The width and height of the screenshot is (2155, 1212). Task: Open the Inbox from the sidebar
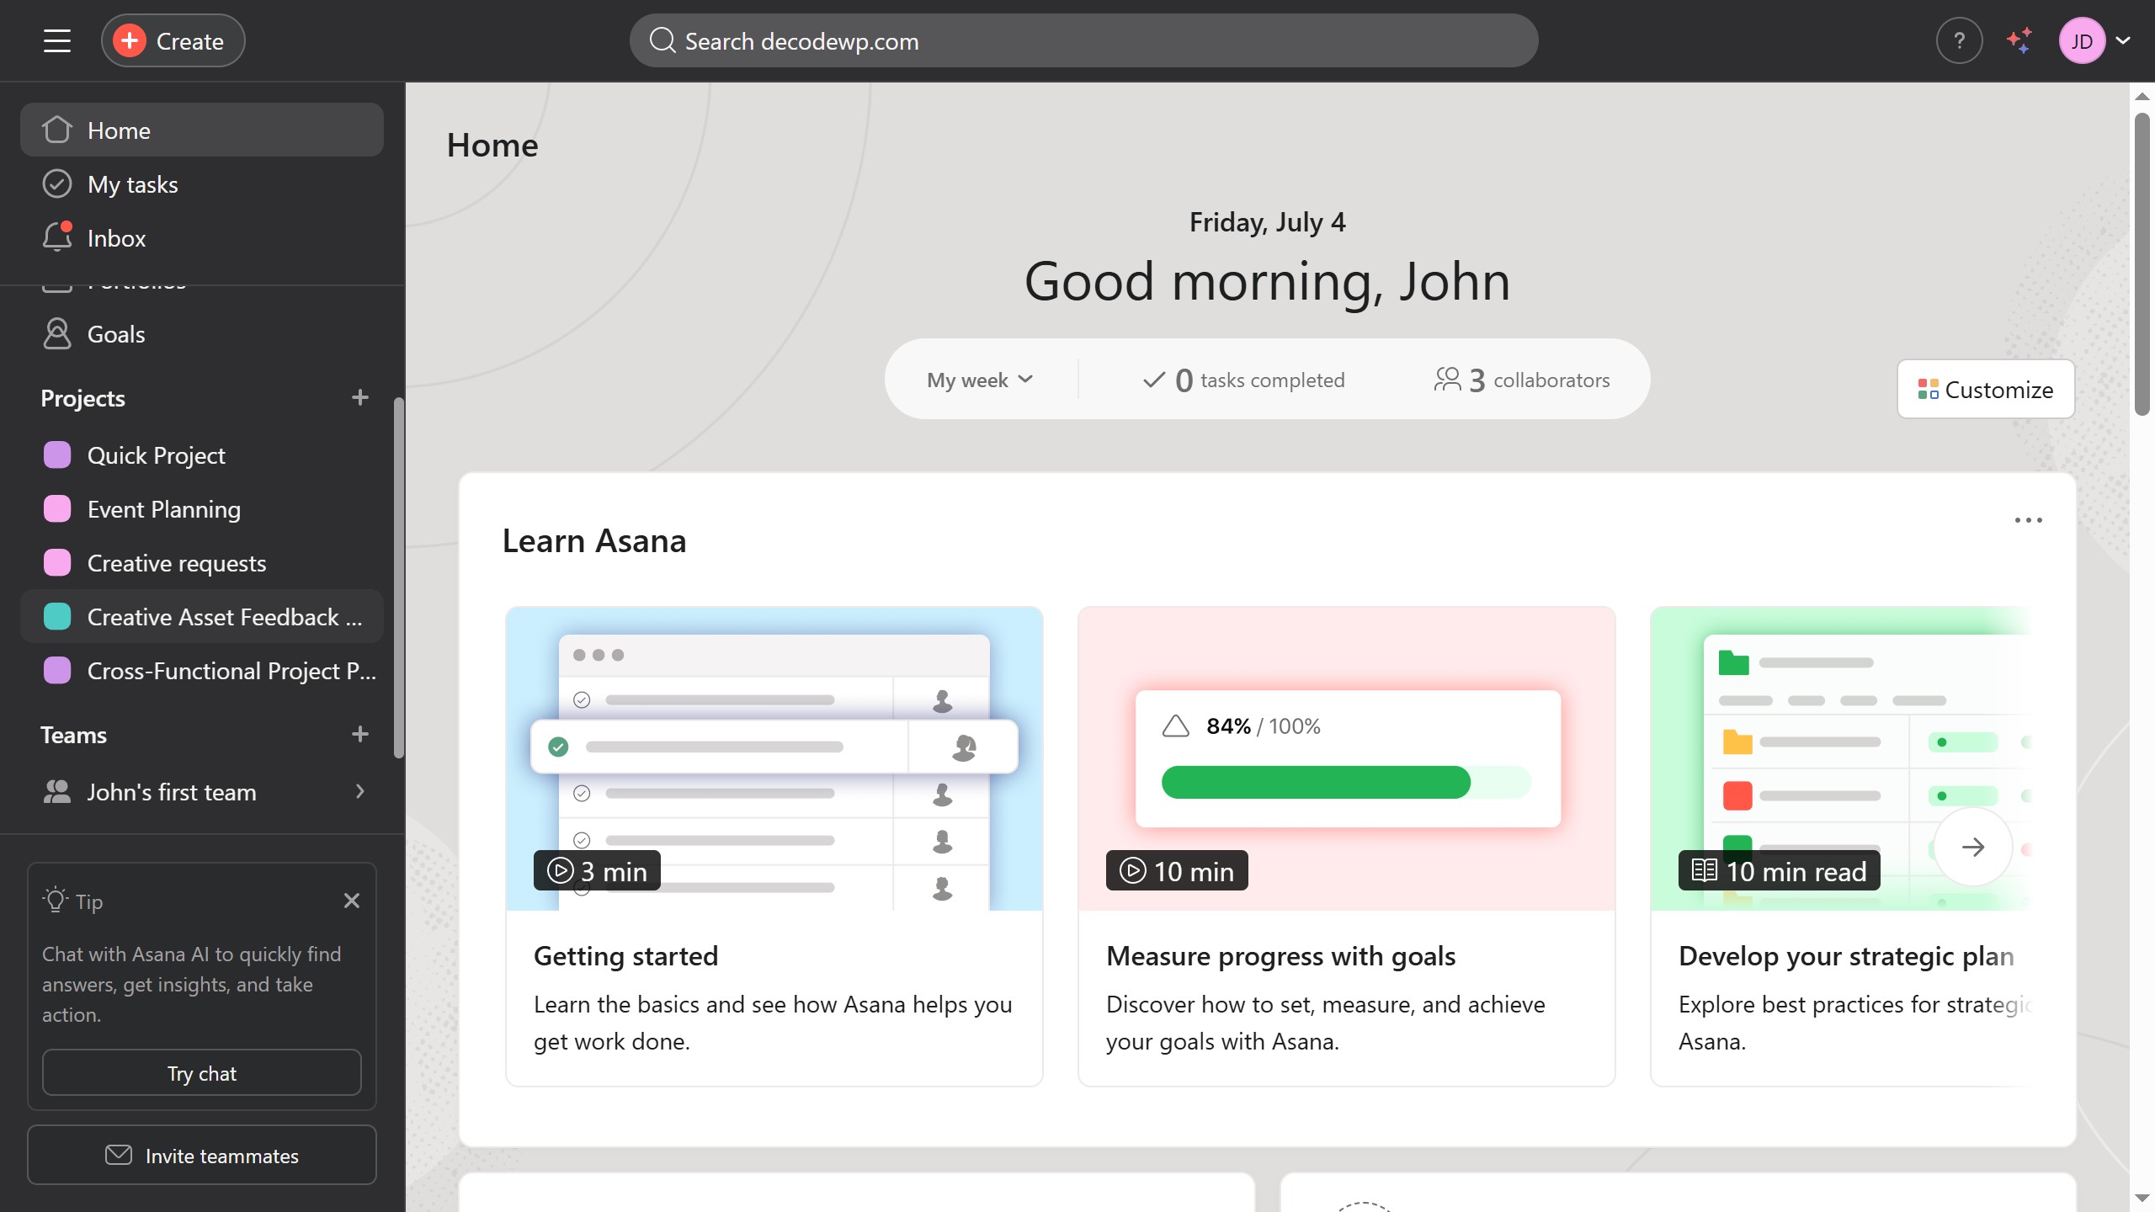click(116, 237)
